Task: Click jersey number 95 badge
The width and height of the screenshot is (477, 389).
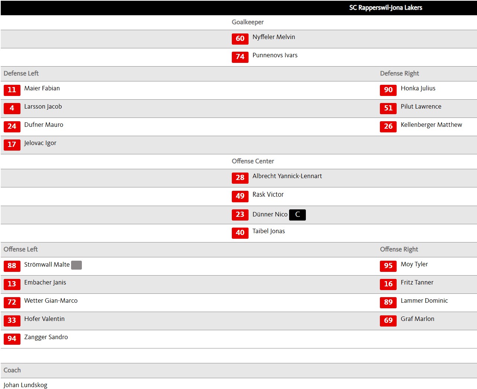Action: (x=388, y=266)
